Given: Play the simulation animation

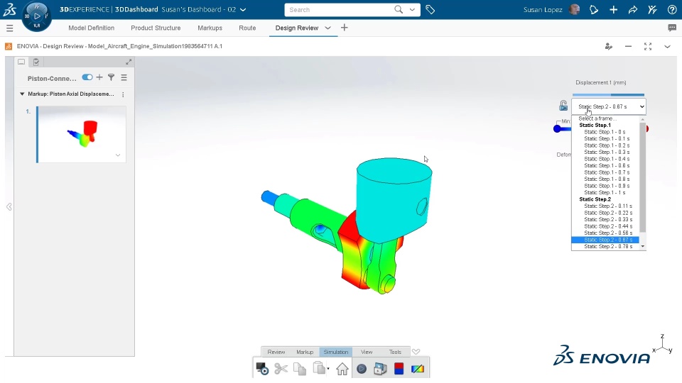Looking at the screenshot, I should click(362, 369).
